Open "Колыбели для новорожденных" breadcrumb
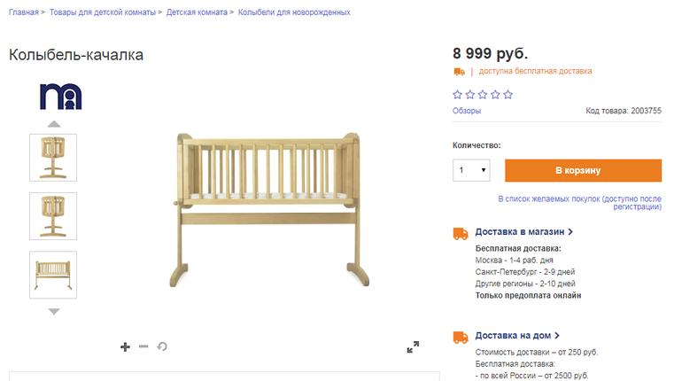This screenshot has height=381, width=682. 294,12
